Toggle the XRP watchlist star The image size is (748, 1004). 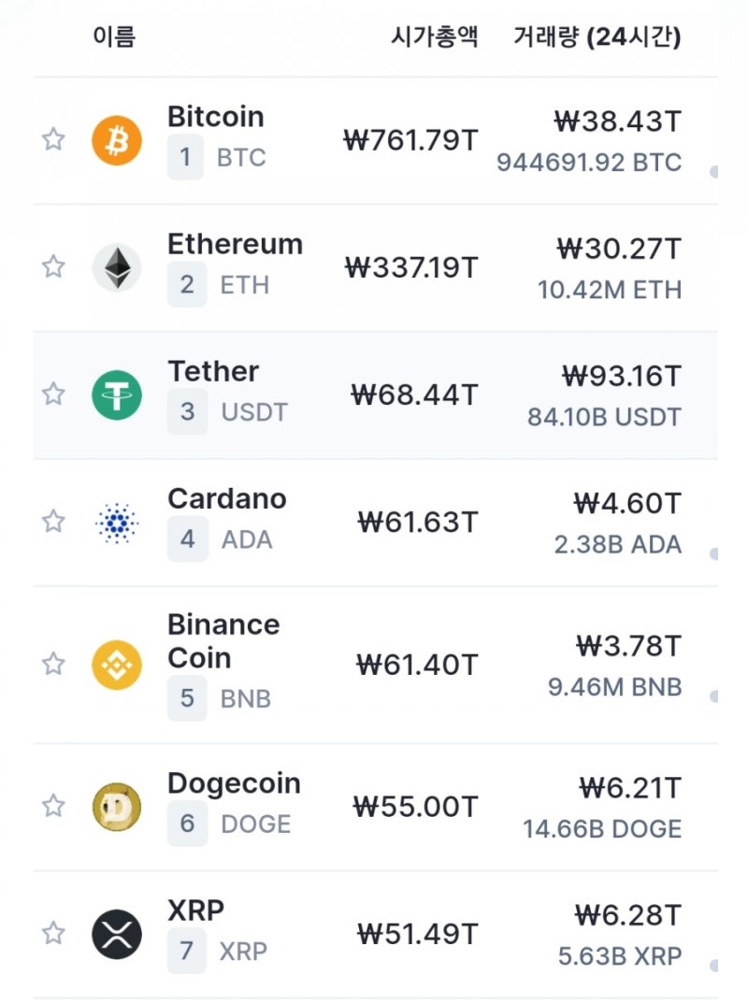point(53,933)
